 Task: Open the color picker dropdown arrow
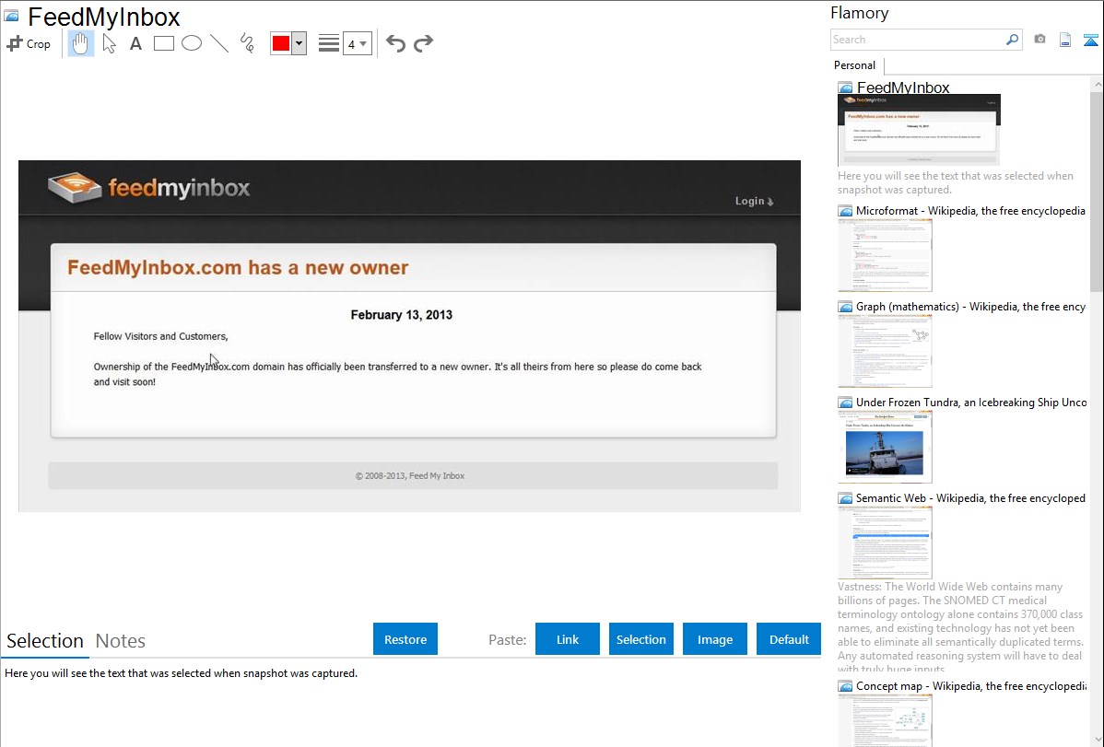click(x=299, y=43)
